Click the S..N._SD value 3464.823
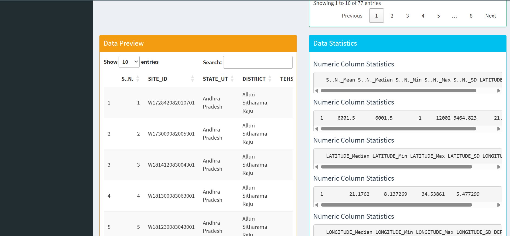 pos(465,118)
